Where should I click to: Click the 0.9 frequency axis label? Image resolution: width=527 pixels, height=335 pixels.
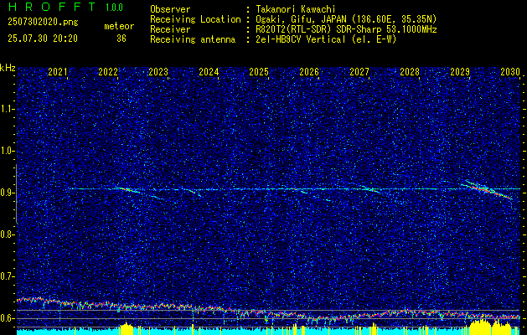tap(7, 193)
